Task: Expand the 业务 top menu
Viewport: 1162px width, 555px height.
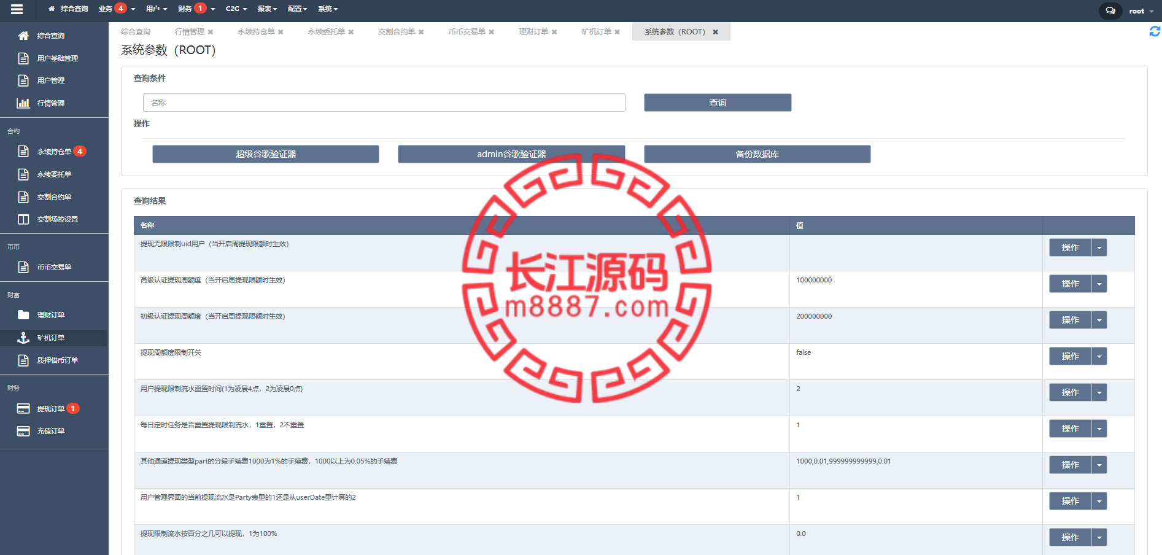Action: point(117,9)
